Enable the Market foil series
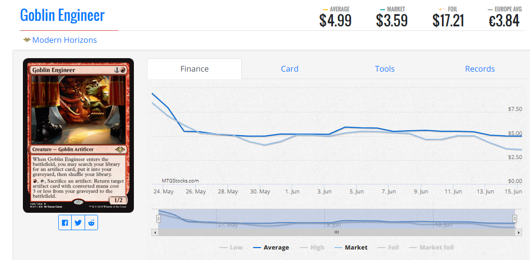Image resolution: width=530 pixels, height=260 pixels. 431,248
